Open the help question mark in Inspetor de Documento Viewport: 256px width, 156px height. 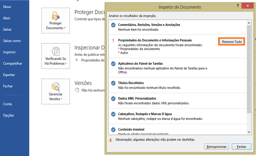click(238, 6)
